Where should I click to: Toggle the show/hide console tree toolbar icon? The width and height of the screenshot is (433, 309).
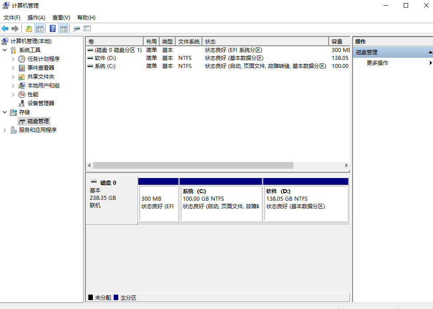click(x=40, y=28)
